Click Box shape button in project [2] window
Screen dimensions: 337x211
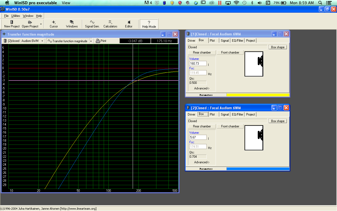point(278,121)
